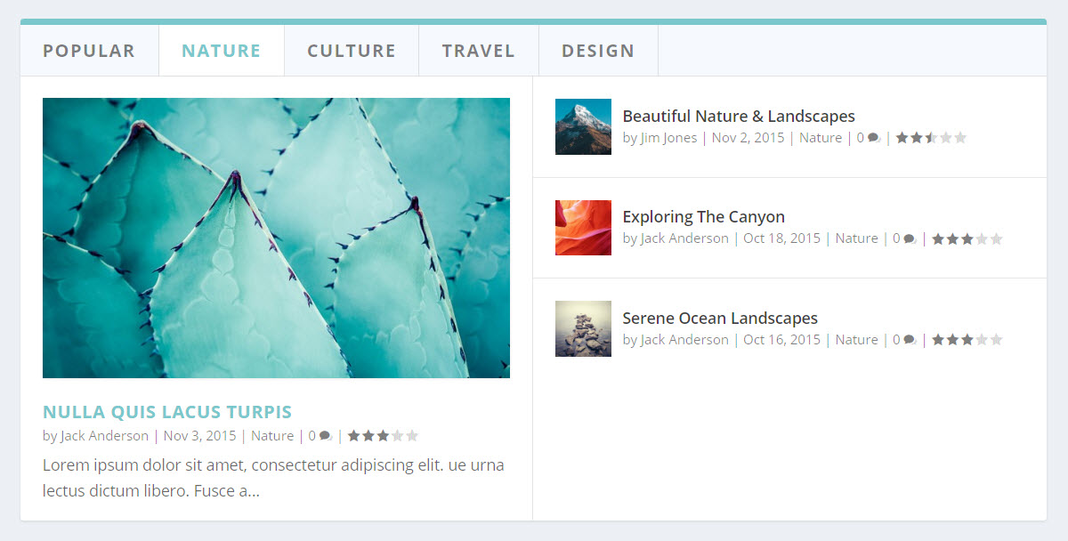Click the comment bubble icon under Nulla Quis Lacus Turpis

325,436
